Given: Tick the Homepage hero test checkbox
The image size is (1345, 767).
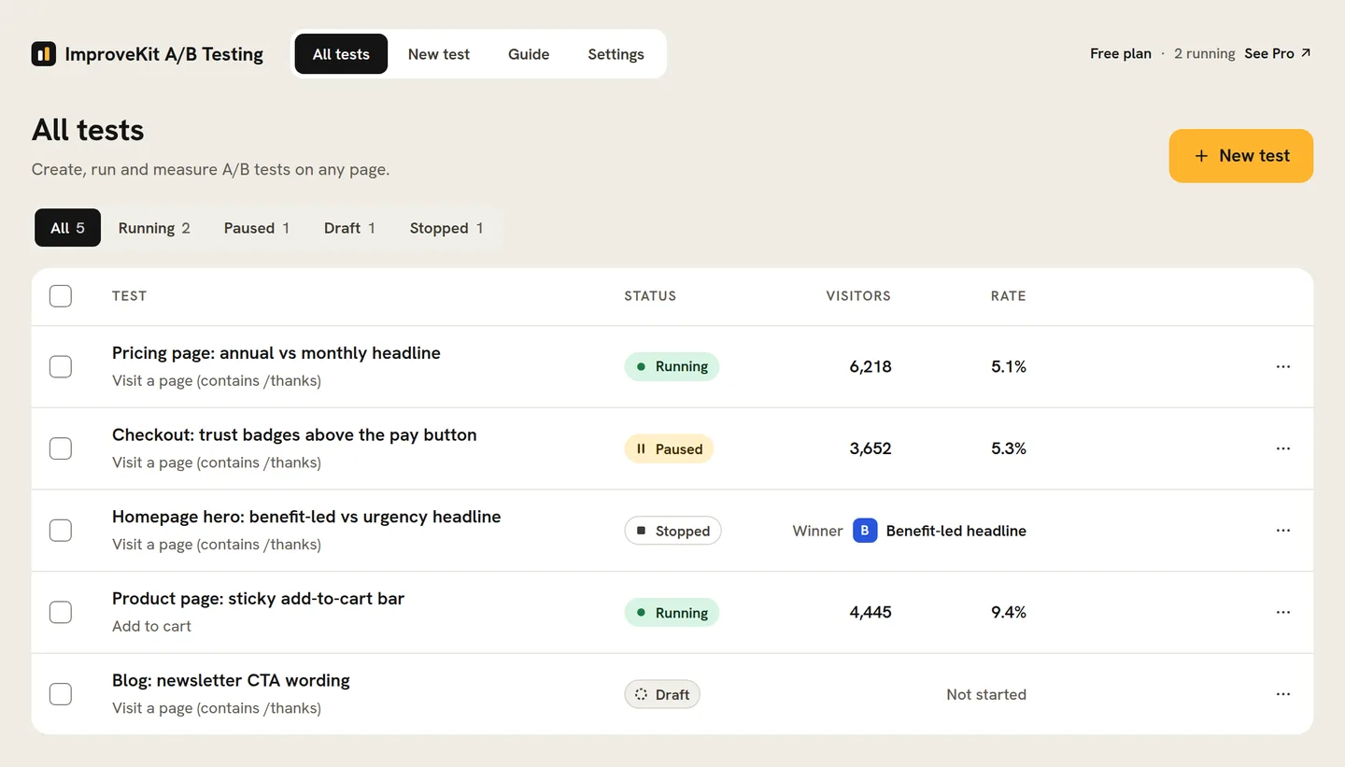Looking at the screenshot, I should (x=61, y=531).
